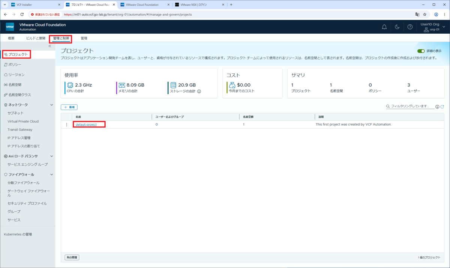Sort by ユーザーおよびグループ column header
Image resolution: width=450 pixels, height=268 pixels.
pyautogui.click(x=170, y=117)
